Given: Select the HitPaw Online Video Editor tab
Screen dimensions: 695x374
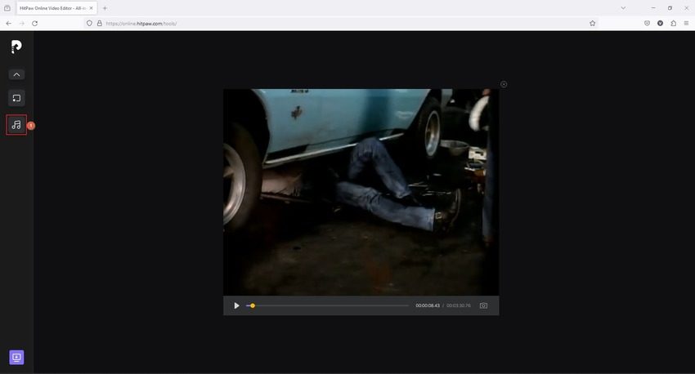Looking at the screenshot, I should click(56, 8).
